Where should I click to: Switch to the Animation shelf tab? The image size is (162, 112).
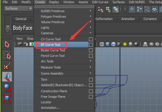tap(128, 19)
